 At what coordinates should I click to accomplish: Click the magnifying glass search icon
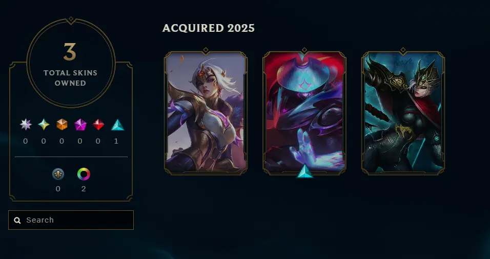pos(17,220)
